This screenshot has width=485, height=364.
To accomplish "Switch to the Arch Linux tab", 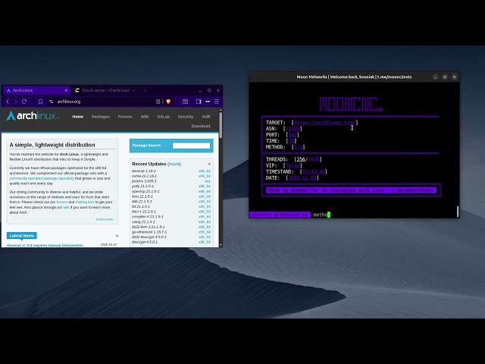I will click(x=36, y=90).
